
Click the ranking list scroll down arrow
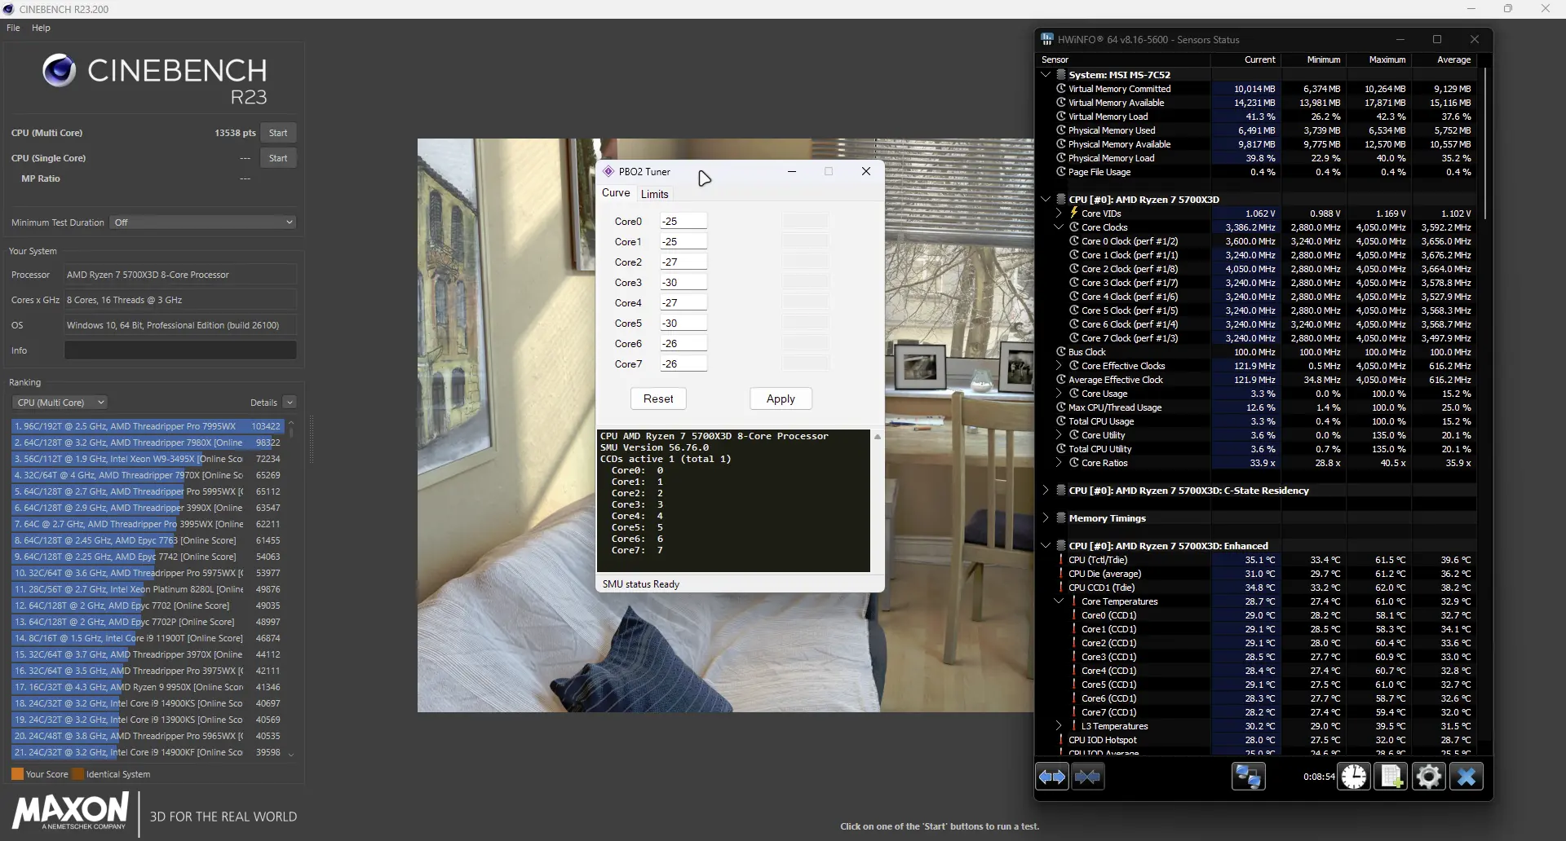point(291,754)
